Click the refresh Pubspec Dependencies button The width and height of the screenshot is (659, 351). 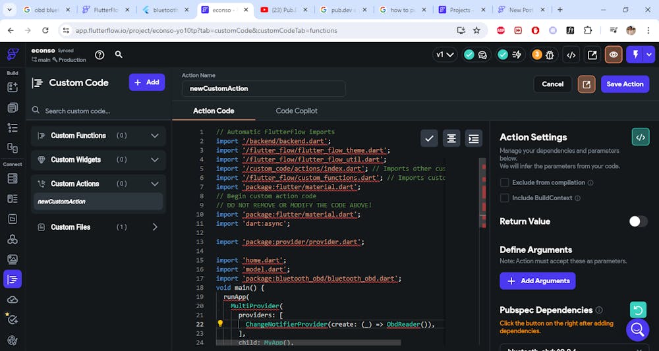click(x=638, y=310)
